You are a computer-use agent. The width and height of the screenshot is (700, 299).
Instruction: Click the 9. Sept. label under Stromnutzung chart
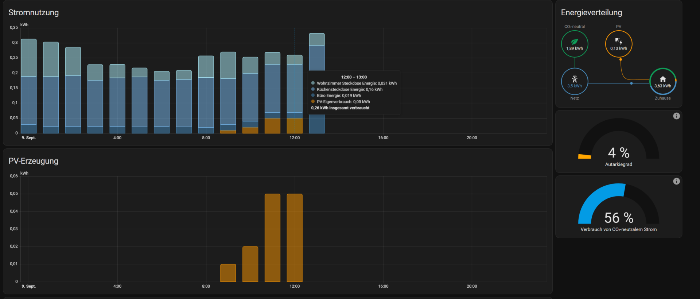point(29,138)
